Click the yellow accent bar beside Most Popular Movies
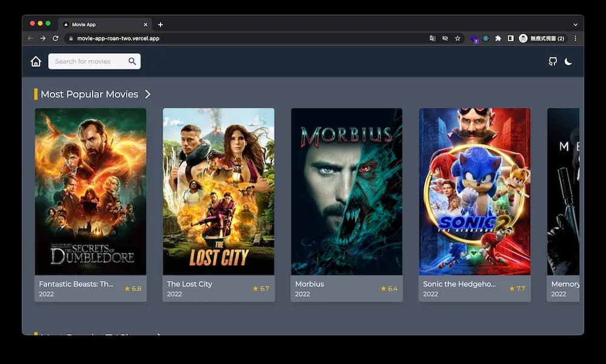 pyautogui.click(x=36, y=94)
